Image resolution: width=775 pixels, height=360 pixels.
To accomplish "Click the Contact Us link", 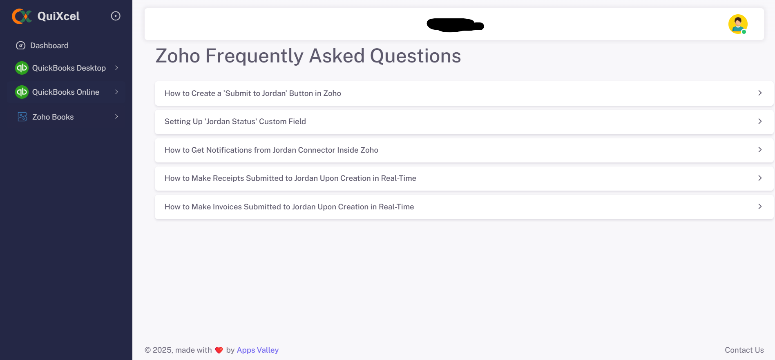I will 744,350.
